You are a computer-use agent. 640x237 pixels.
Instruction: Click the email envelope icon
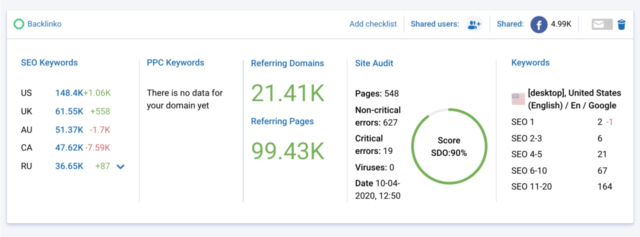pyautogui.click(x=602, y=24)
